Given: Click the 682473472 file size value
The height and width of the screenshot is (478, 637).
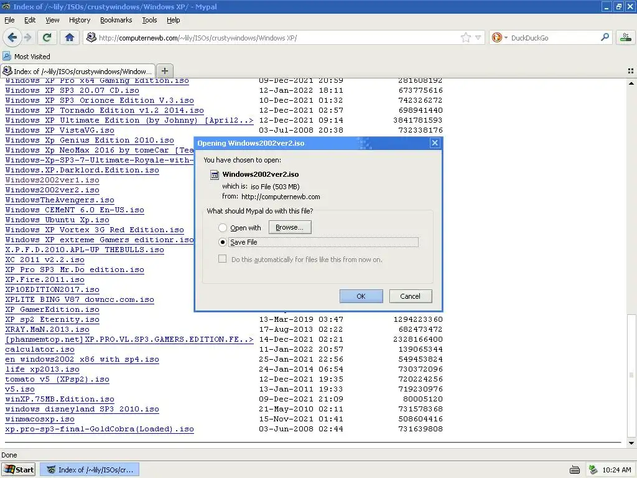Looking at the screenshot, I should 421,329.
